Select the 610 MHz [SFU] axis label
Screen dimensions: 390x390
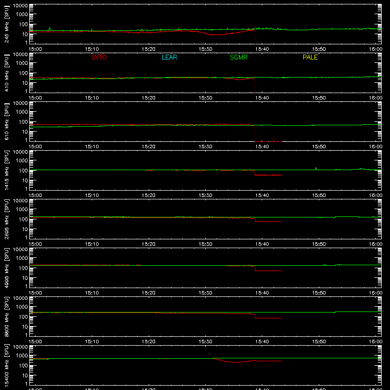(x=6, y=121)
